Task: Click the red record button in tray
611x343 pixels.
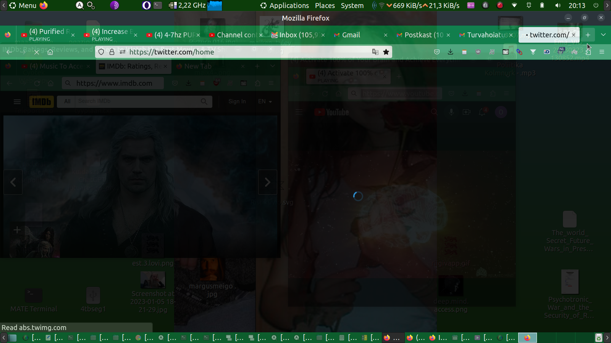Action: [500, 5]
